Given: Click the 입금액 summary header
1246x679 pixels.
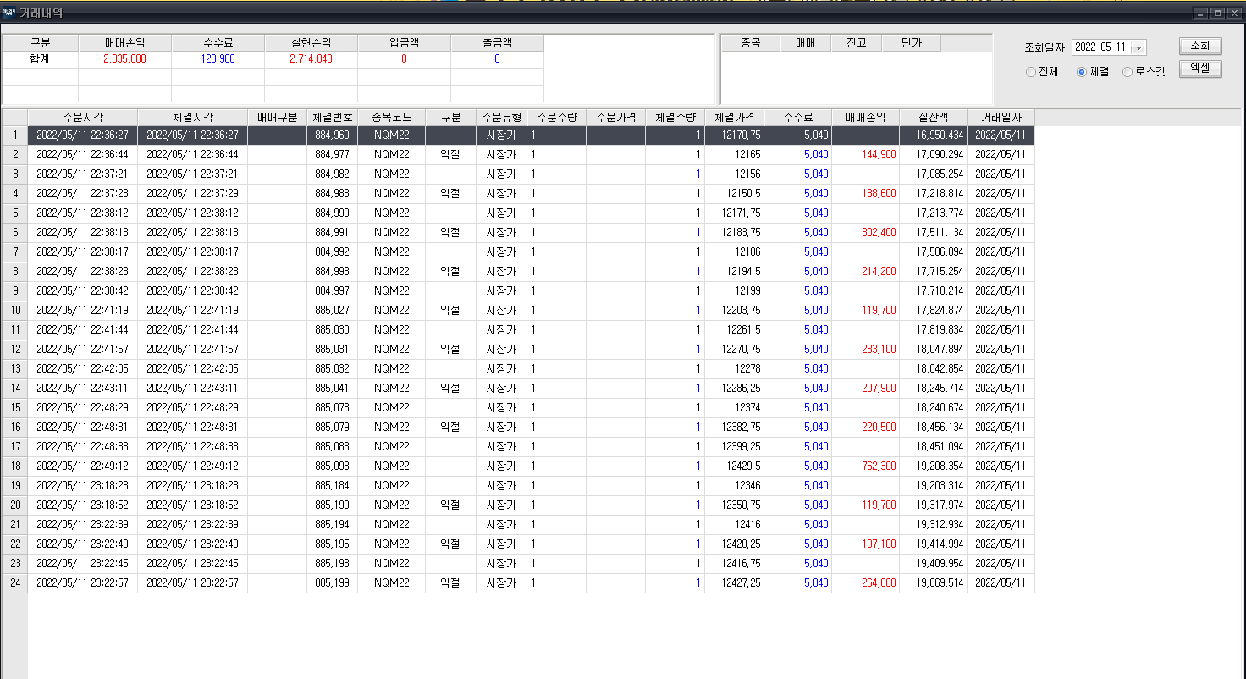Looking at the screenshot, I should [404, 43].
